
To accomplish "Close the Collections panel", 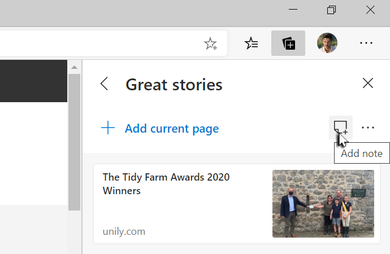I will [x=367, y=84].
